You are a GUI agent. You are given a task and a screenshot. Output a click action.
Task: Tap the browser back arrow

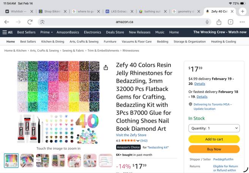click(6, 22)
